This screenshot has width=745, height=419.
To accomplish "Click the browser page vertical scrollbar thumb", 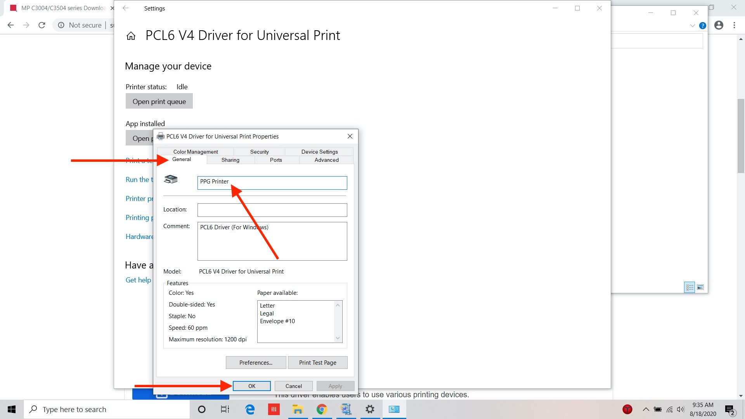I will (741, 136).
